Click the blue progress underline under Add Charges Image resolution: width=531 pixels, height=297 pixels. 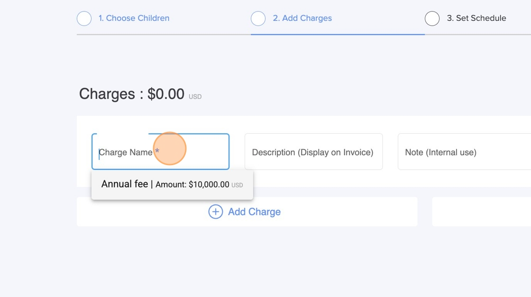(338, 34)
